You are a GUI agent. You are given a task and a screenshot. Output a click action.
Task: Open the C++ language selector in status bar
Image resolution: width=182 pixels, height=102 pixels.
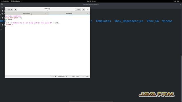point(54,76)
